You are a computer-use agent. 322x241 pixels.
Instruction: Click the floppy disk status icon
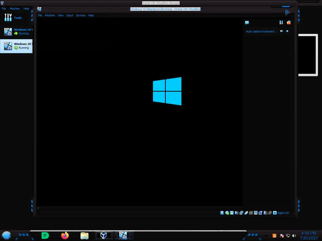[x=232, y=213]
